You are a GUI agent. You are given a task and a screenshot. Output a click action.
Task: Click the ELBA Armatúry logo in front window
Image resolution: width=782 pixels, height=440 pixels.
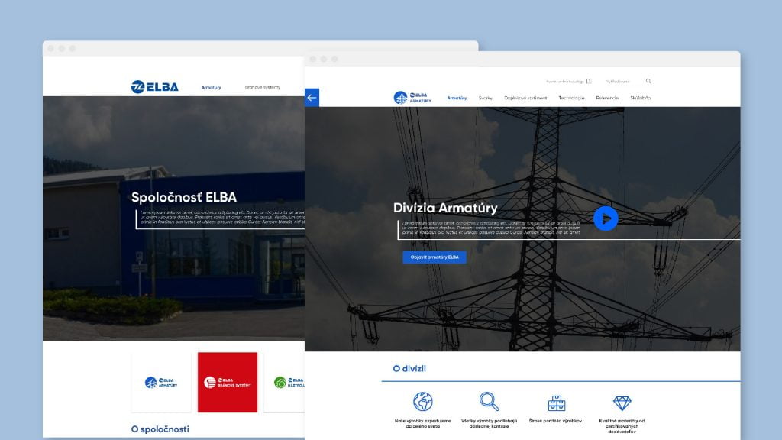[x=412, y=98]
